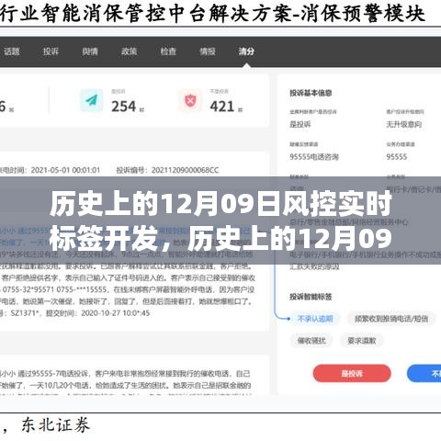Viewport: 441px width, 441px height.
Task: Select the 不承认逾期 smart tag
Action: click(x=315, y=319)
